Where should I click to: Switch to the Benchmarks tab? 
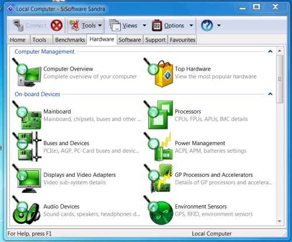tap(70, 40)
